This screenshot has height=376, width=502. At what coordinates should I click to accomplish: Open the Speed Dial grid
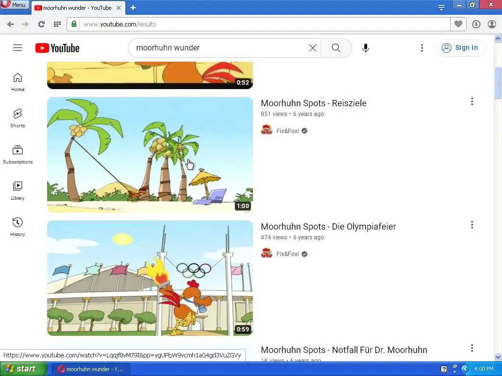[57, 24]
